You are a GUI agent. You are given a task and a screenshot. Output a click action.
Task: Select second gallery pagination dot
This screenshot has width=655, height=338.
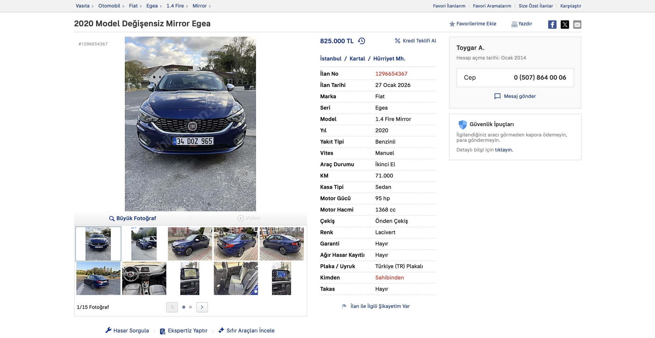[190, 307]
